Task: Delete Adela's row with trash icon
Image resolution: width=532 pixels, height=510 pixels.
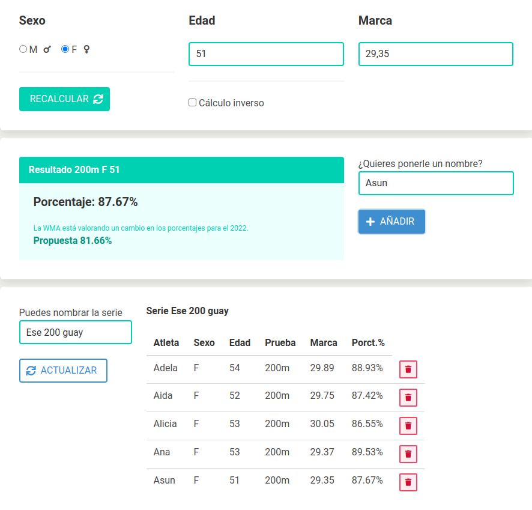Action: click(x=408, y=369)
